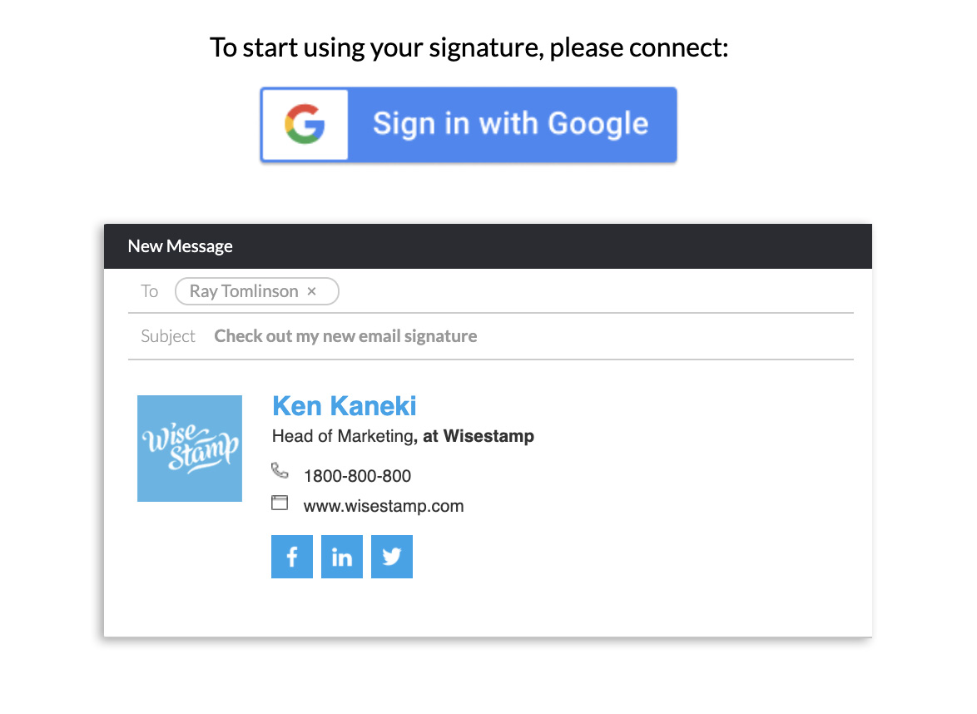Click the Google G logo
977x714 pixels.
305,124
